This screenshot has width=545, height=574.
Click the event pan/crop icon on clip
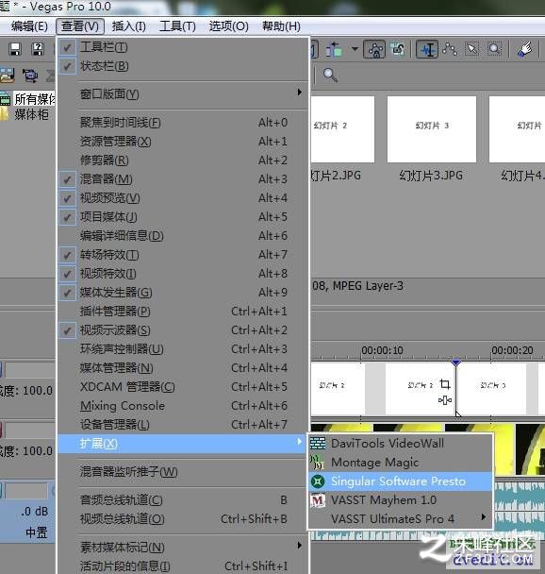(445, 384)
